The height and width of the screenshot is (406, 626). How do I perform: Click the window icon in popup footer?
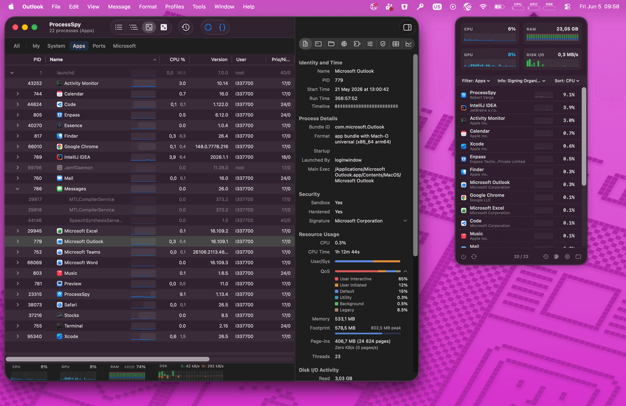pos(578,257)
